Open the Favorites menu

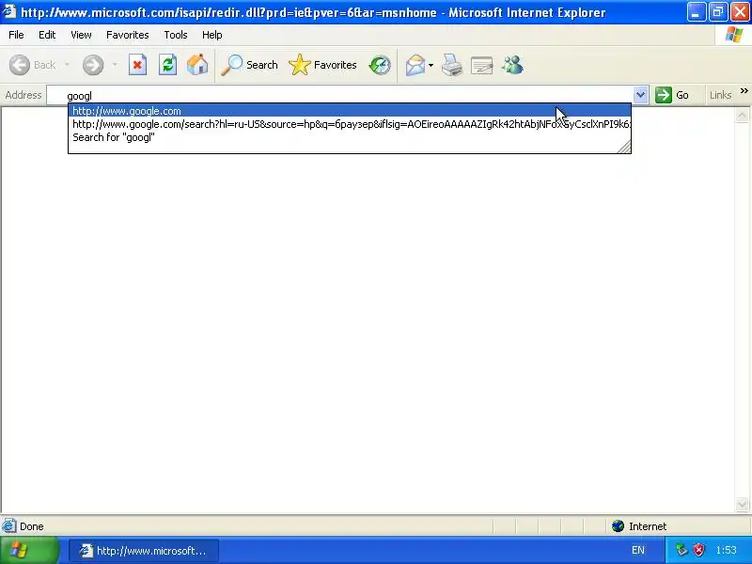(x=128, y=35)
